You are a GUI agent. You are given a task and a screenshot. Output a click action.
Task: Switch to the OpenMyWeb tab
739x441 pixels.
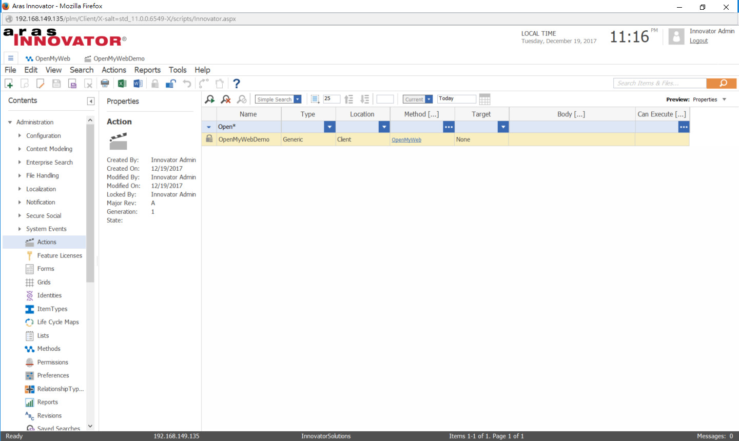tap(48, 58)
